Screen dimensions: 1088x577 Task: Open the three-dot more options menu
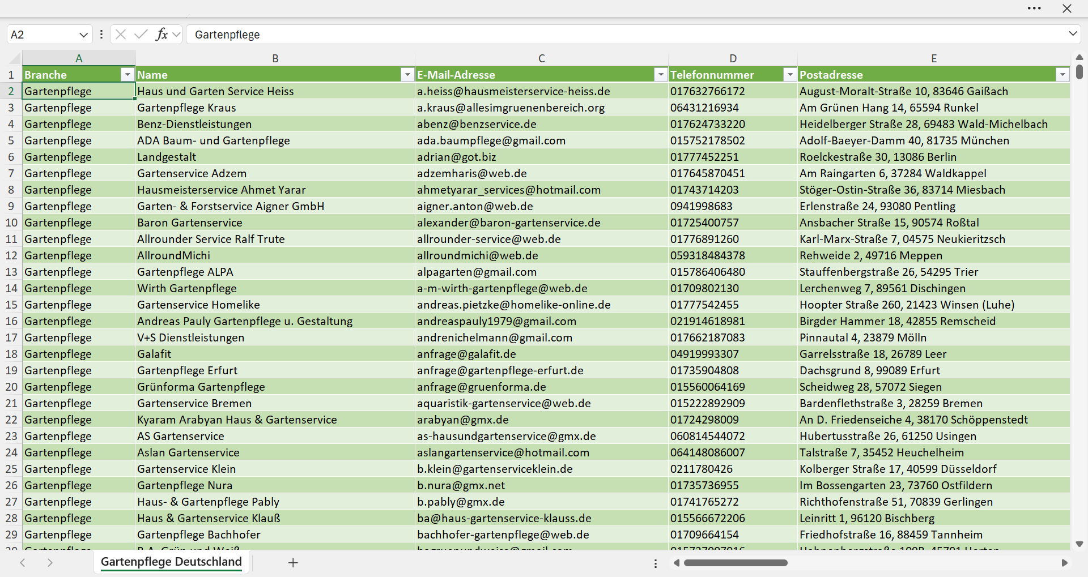tap(1034, 8)
